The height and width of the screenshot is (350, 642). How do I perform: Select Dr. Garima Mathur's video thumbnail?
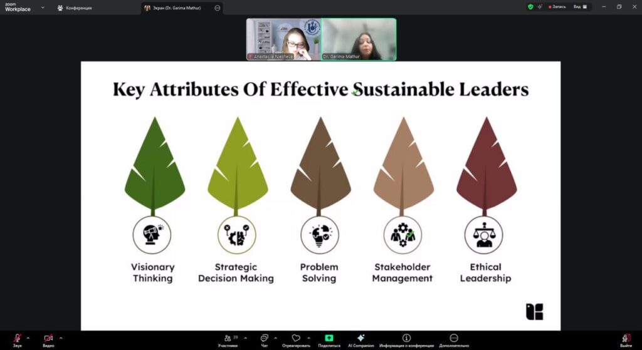click(359, 39)
